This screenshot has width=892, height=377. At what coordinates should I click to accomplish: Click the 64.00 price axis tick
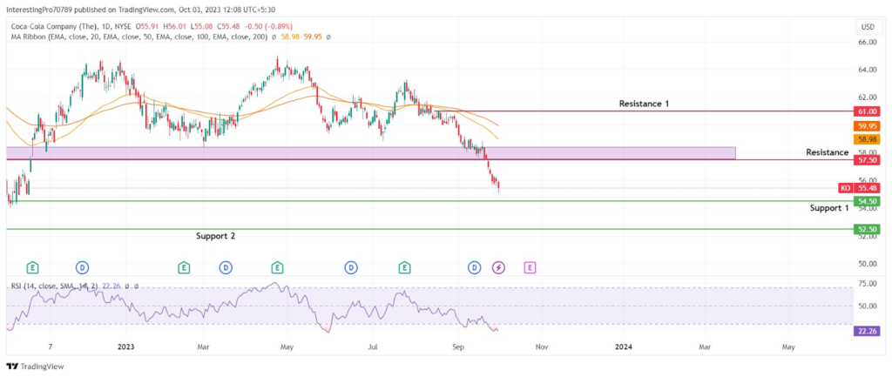point(868,70)
